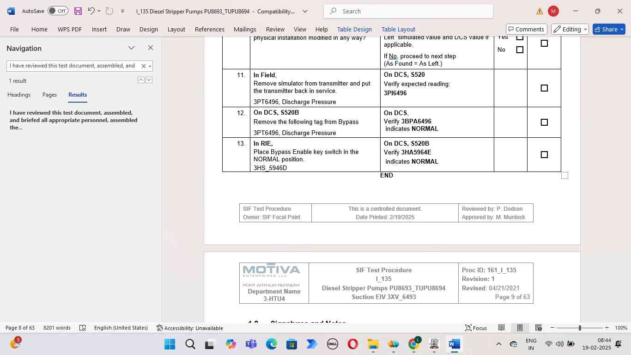Click the zoom in plus button

[x=607, y=328]
